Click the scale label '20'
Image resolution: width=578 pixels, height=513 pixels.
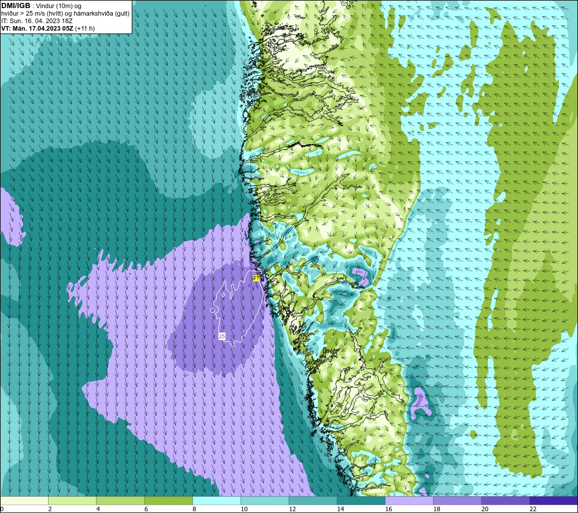[485, 509]
